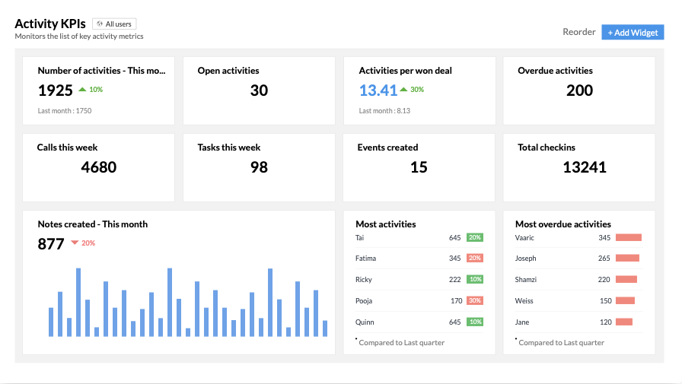Open the All users filter dropdown

(114, 24)
